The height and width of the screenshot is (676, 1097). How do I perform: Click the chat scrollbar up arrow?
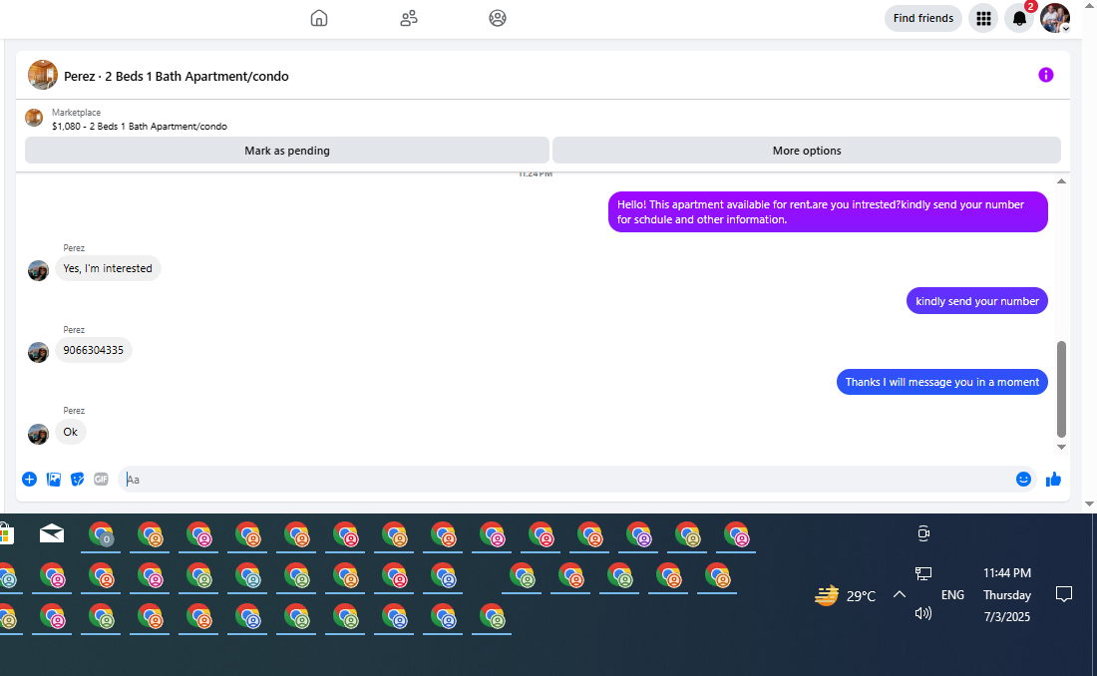[1061, 181]
